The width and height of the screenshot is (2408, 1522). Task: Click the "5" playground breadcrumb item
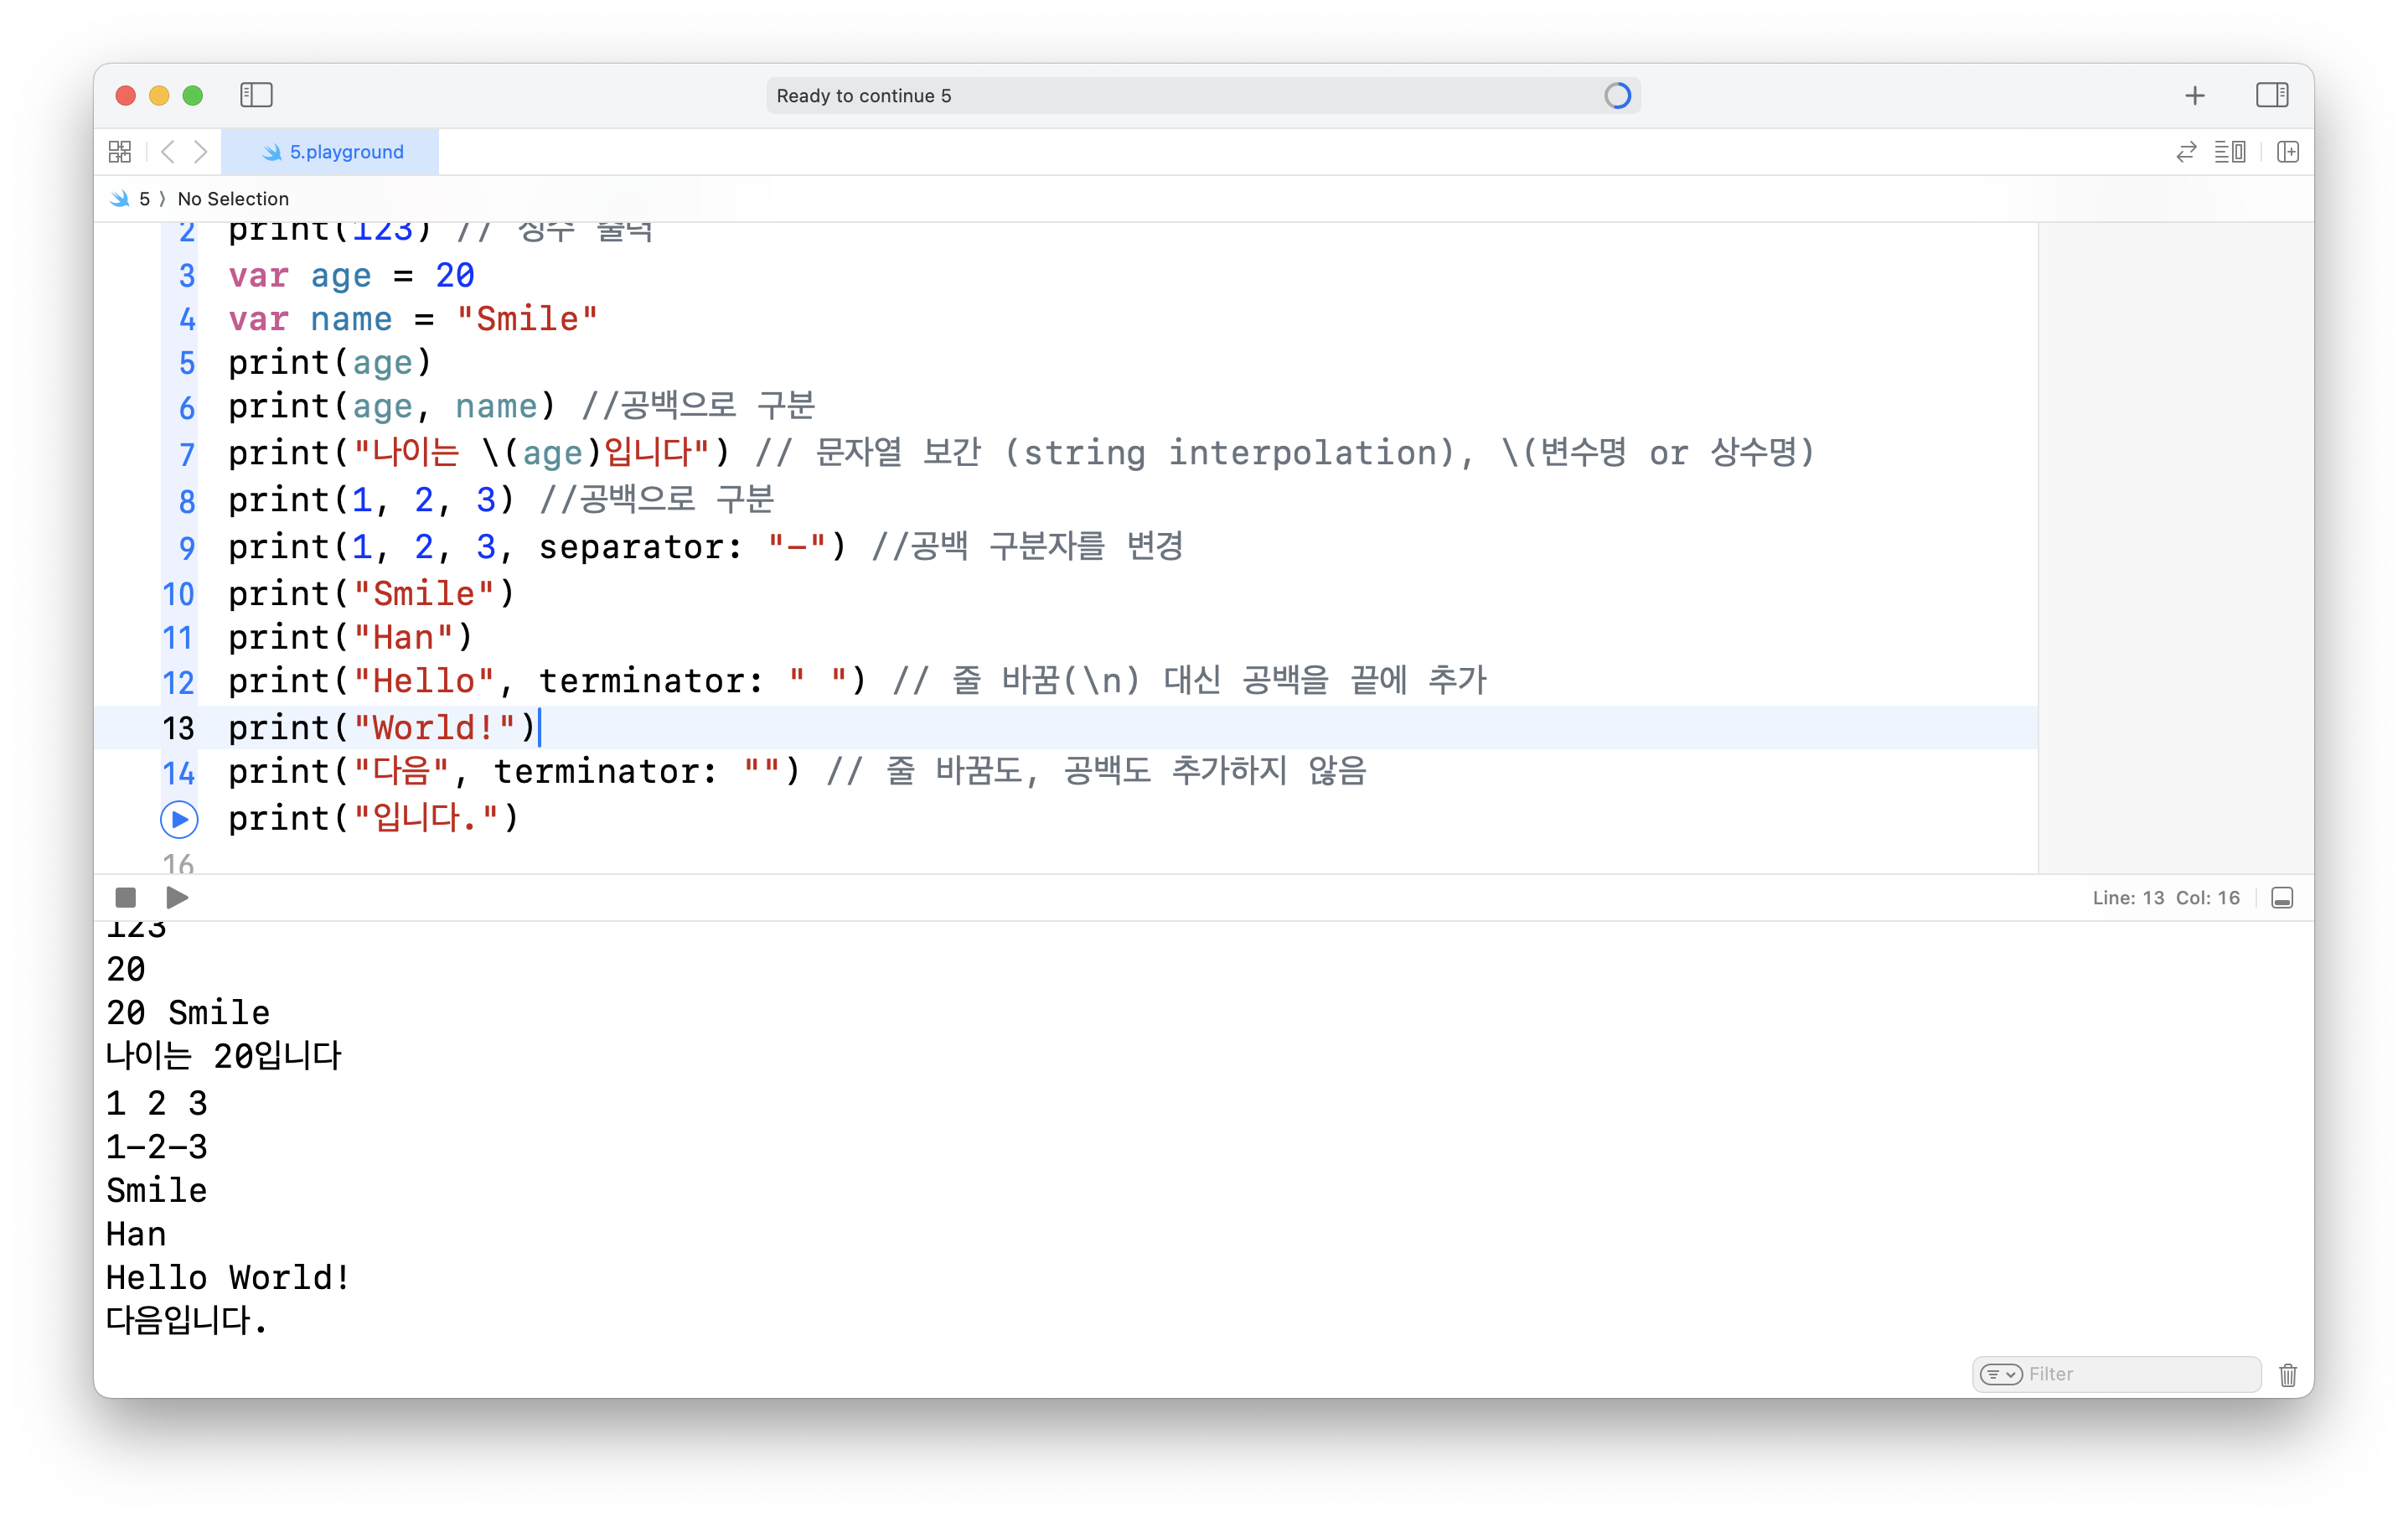[x=144, y=199]
